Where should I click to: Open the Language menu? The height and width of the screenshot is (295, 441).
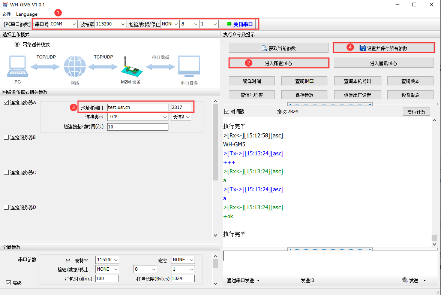coord(27,14)
